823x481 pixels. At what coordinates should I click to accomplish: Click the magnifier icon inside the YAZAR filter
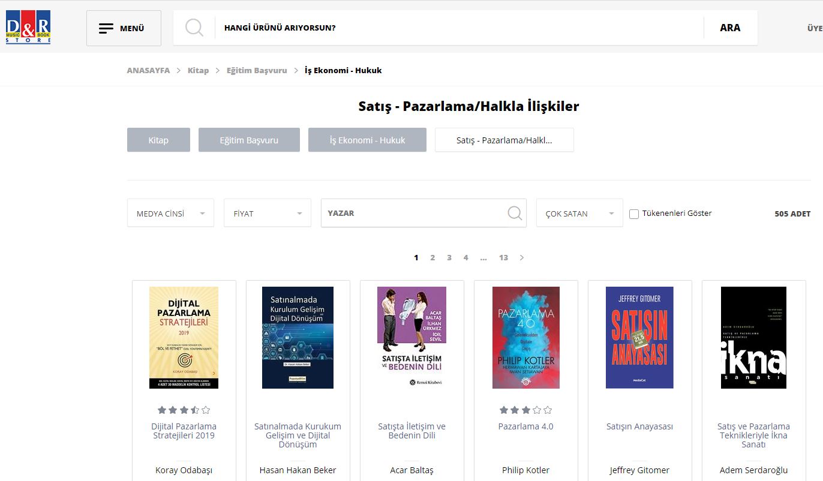click(x=514, y=213)
